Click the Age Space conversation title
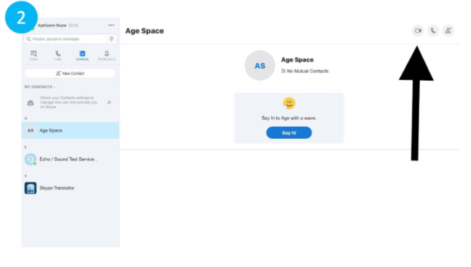The width and height of the screenshot is (471, 267). [144, 31]
